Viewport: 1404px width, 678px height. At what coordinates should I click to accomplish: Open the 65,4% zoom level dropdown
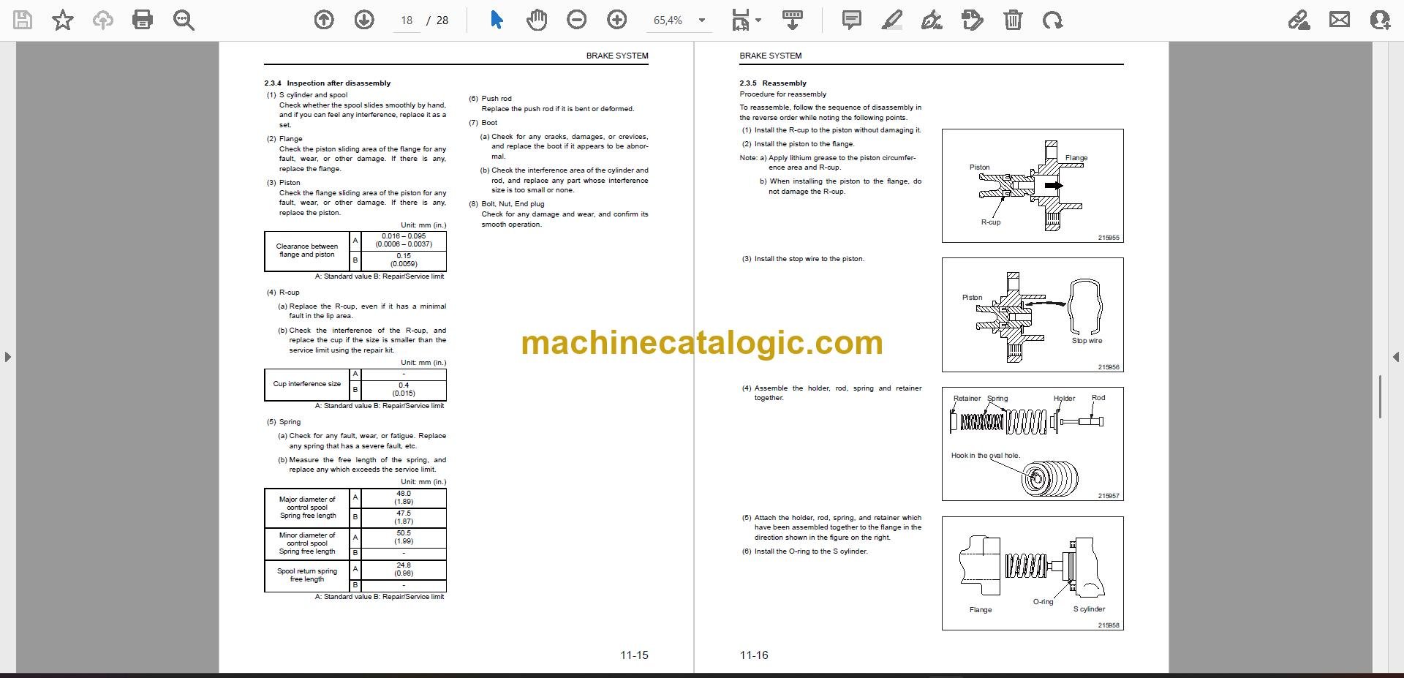click(679, 20)
